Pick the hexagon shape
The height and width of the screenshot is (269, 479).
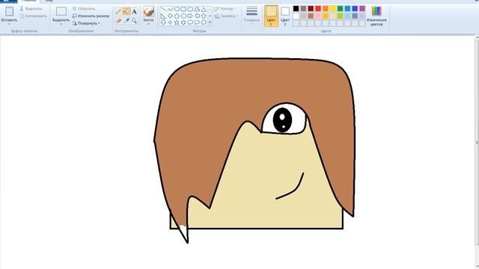click(183, 16)
